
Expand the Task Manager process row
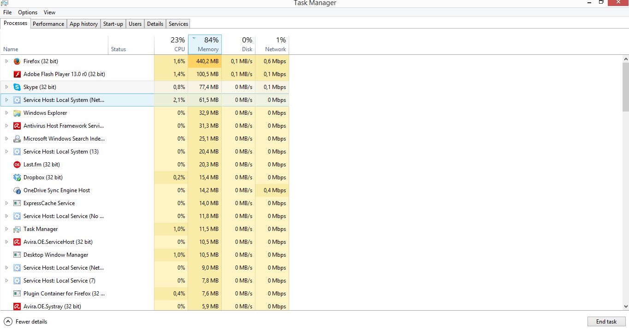[6, 229]
